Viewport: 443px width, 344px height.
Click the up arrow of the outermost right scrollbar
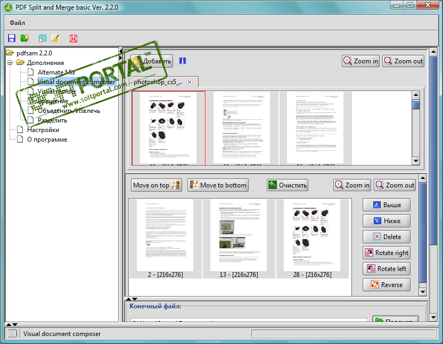coord(433,52)
